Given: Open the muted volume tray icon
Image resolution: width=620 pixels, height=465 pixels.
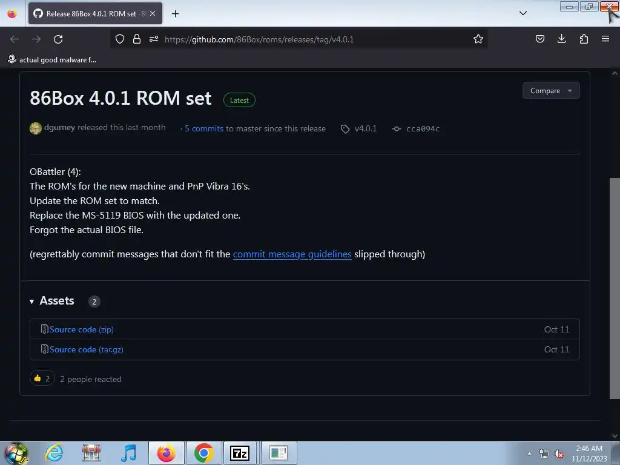Looking at the screenshot, I should [559, 454].
